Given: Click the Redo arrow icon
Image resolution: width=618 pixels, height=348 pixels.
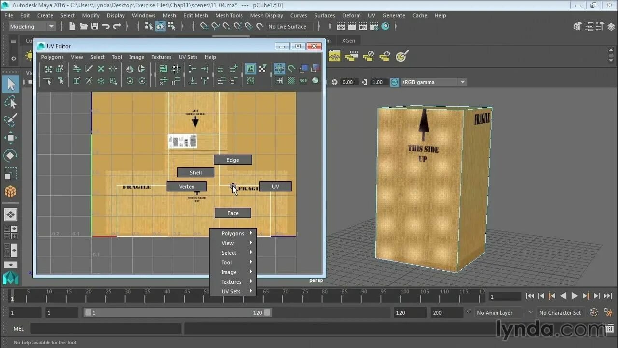Looking at the screenshot, I should [x=116, y=27].
